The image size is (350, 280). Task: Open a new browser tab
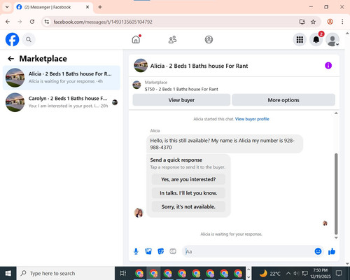click(x=100, y=7)
